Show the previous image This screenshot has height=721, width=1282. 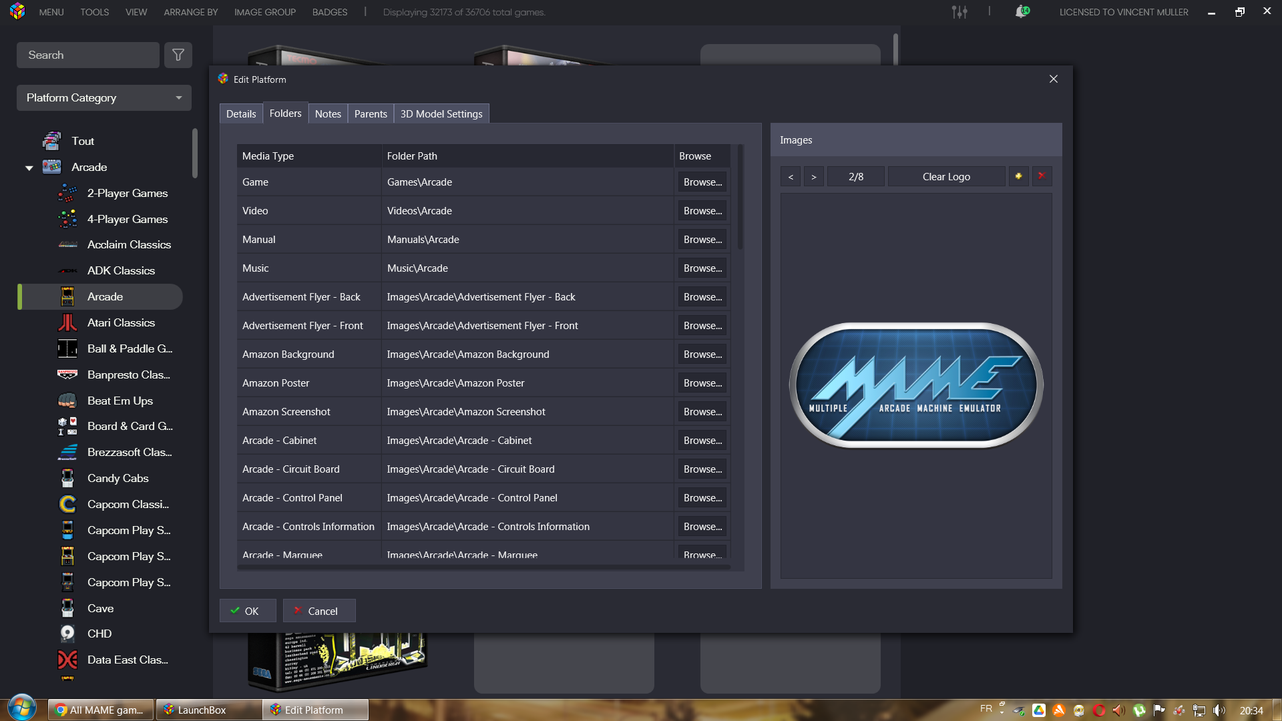pos(791,176)
